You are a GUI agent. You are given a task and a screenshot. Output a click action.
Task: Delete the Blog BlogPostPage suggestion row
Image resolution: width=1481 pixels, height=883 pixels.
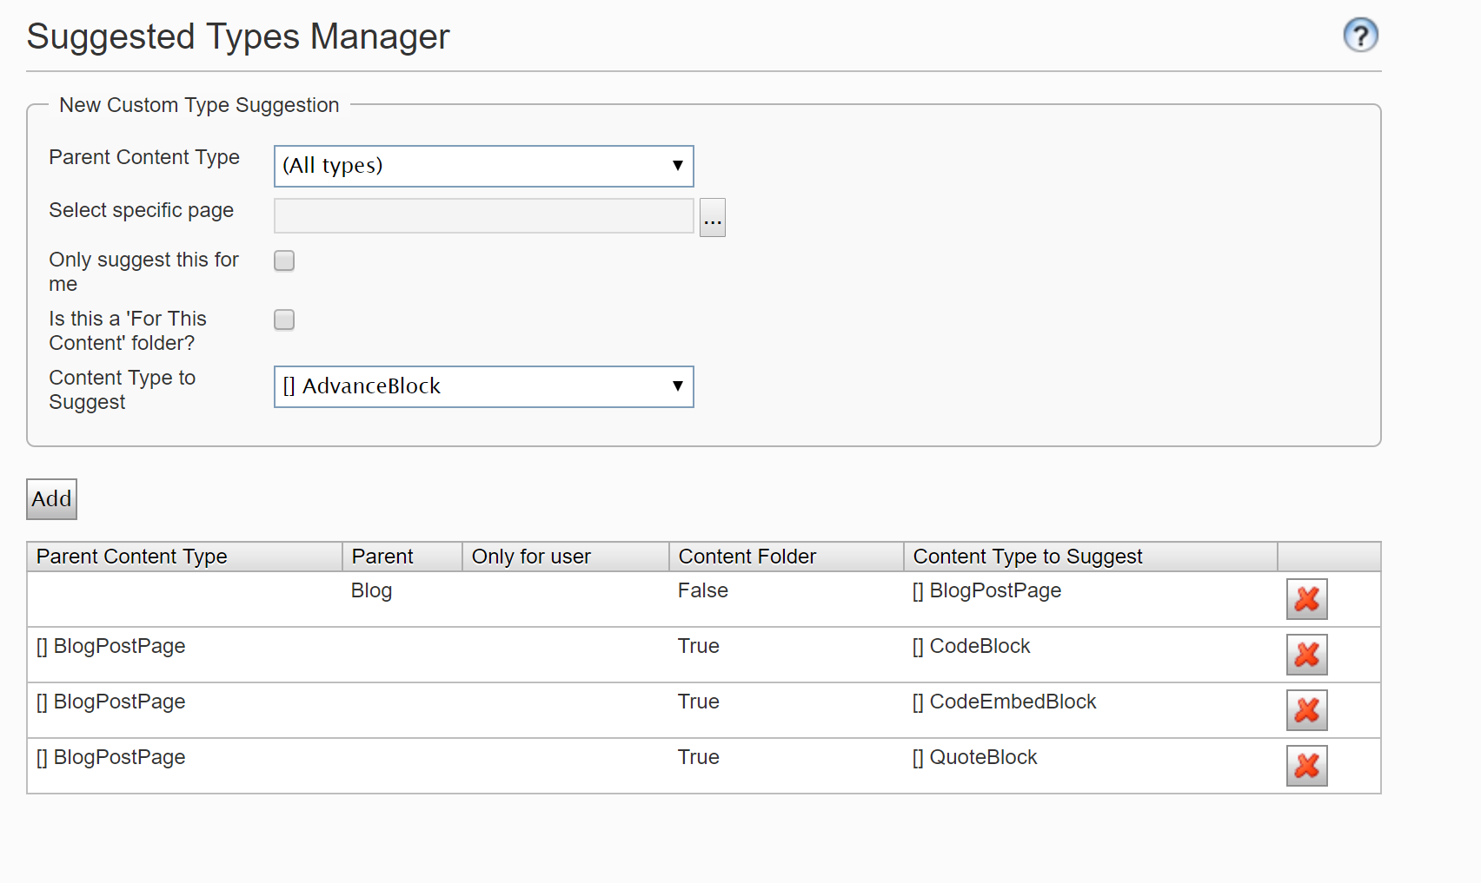pos(1306,599)
